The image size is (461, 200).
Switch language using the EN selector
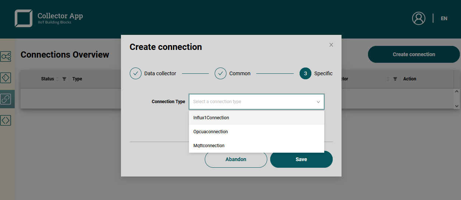pyautogui.click(x=444, y=18)
